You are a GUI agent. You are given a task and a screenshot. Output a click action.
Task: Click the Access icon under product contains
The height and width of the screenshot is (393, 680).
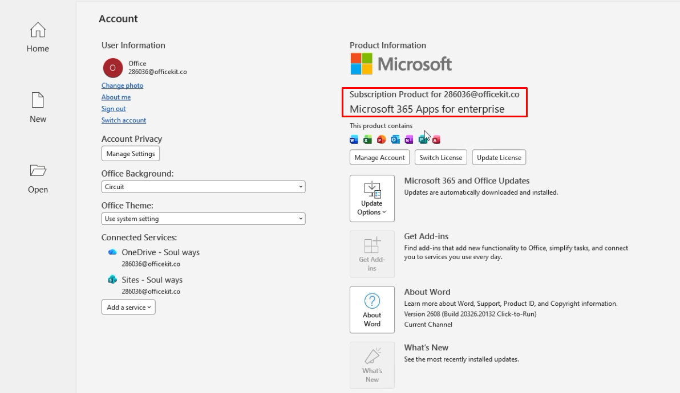[436, 140]
